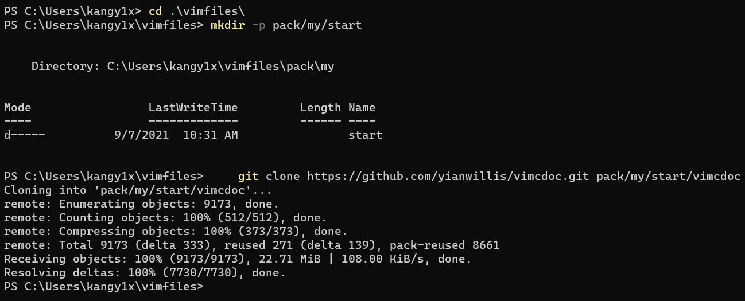This screenshot has width=745, height=301.
Task: Click the Directory path C:\Users\kangy1x\vimfiles\pack\my
Action: pyautogui.click(x=220, y=67)
